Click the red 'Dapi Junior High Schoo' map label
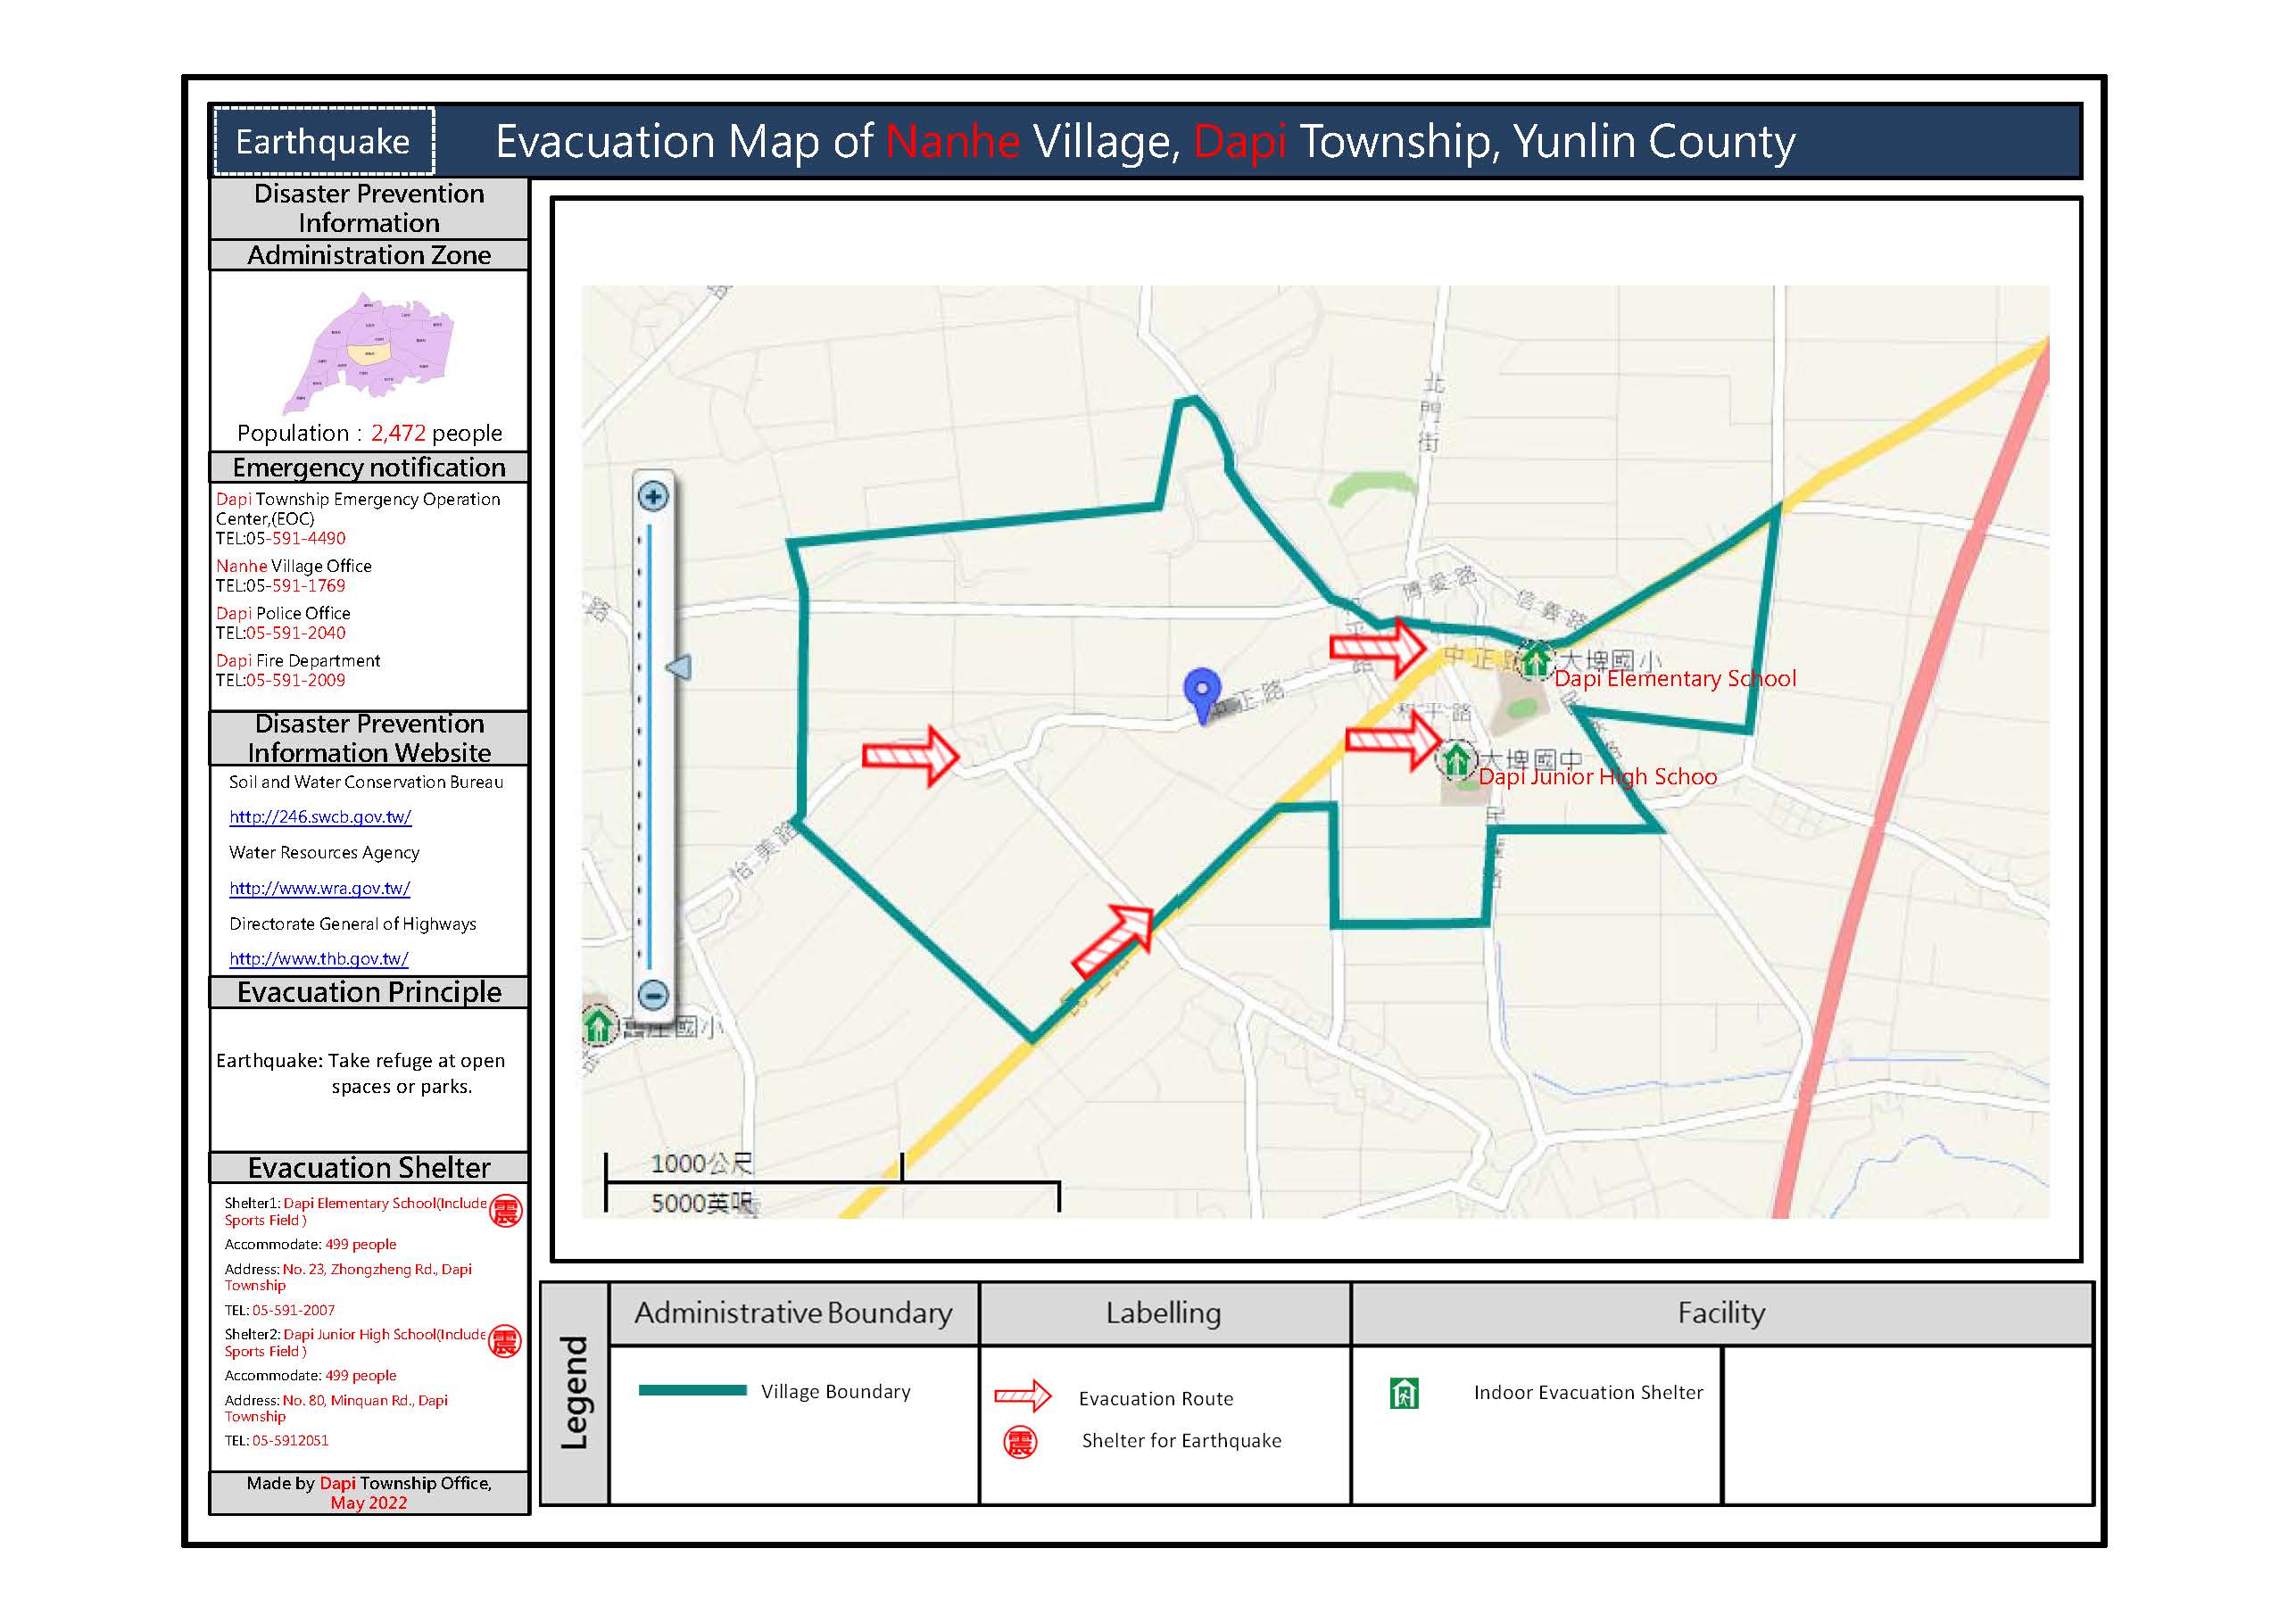 1598,777
